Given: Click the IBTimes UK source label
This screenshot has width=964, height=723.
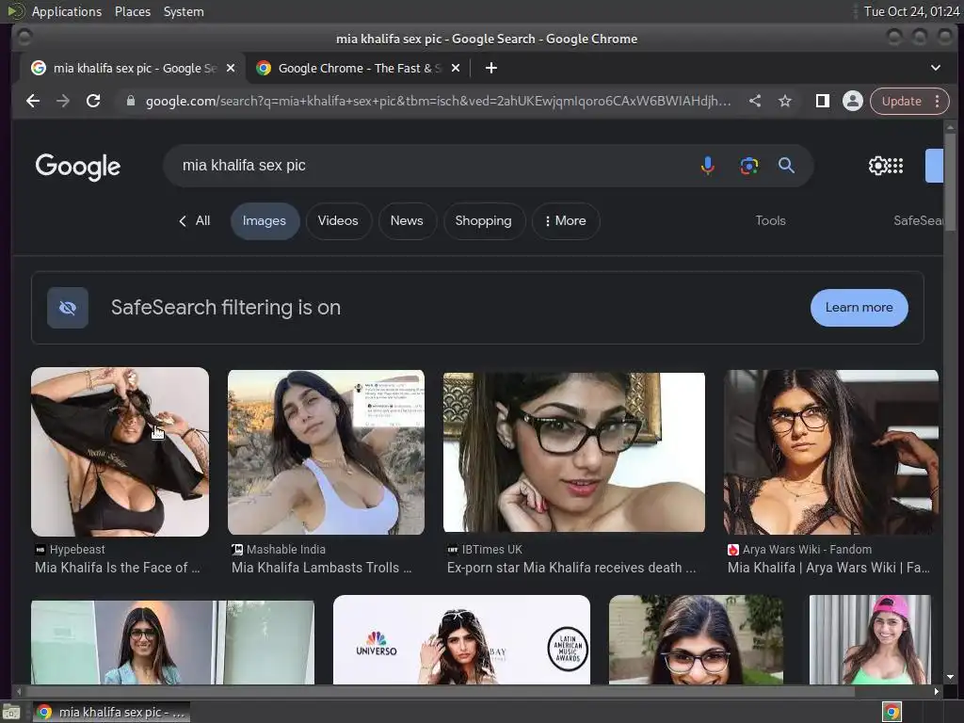Looking at the screenshot, I should pyautogui.click(x=491, y=550).
